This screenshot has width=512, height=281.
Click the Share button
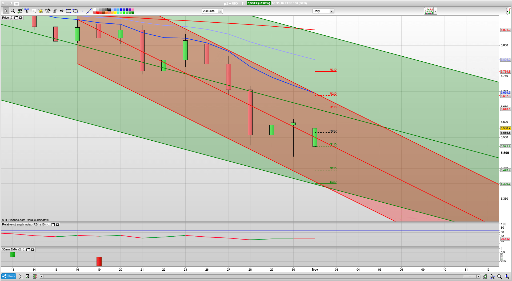[9, 276]
